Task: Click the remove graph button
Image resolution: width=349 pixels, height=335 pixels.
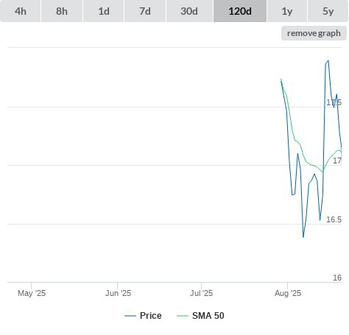Action: [314, 33]
